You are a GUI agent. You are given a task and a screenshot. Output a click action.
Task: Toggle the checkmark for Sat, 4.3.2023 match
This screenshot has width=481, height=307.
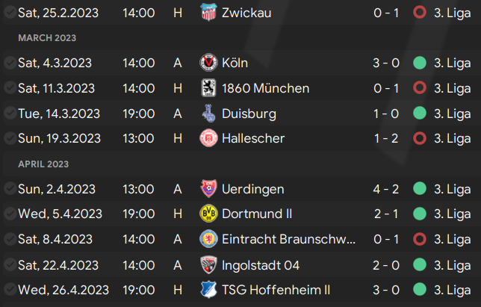pos(10,63)
